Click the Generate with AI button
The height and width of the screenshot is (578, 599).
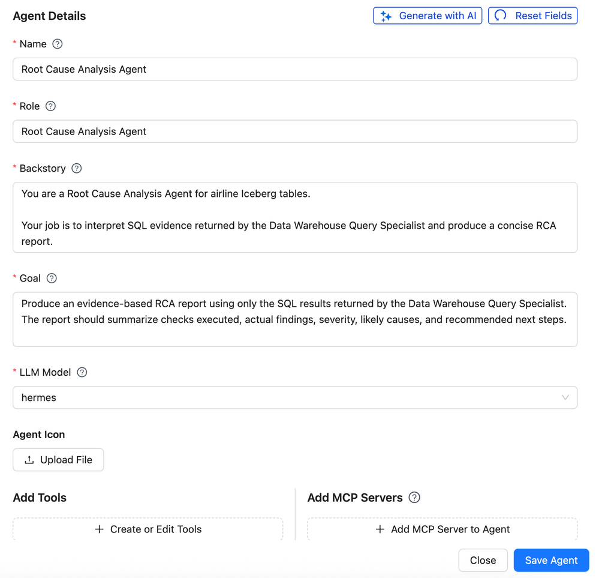pyautogui.click(x=428, y=16)
